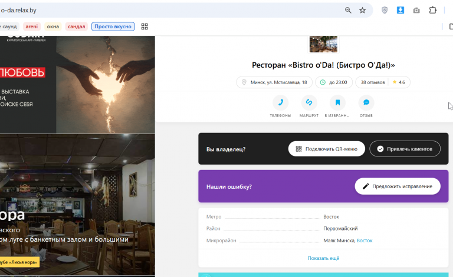The height and width of the screenshot is (277, 453).
Task: Bookmark this page with the star icon
Action: (362, 11)
